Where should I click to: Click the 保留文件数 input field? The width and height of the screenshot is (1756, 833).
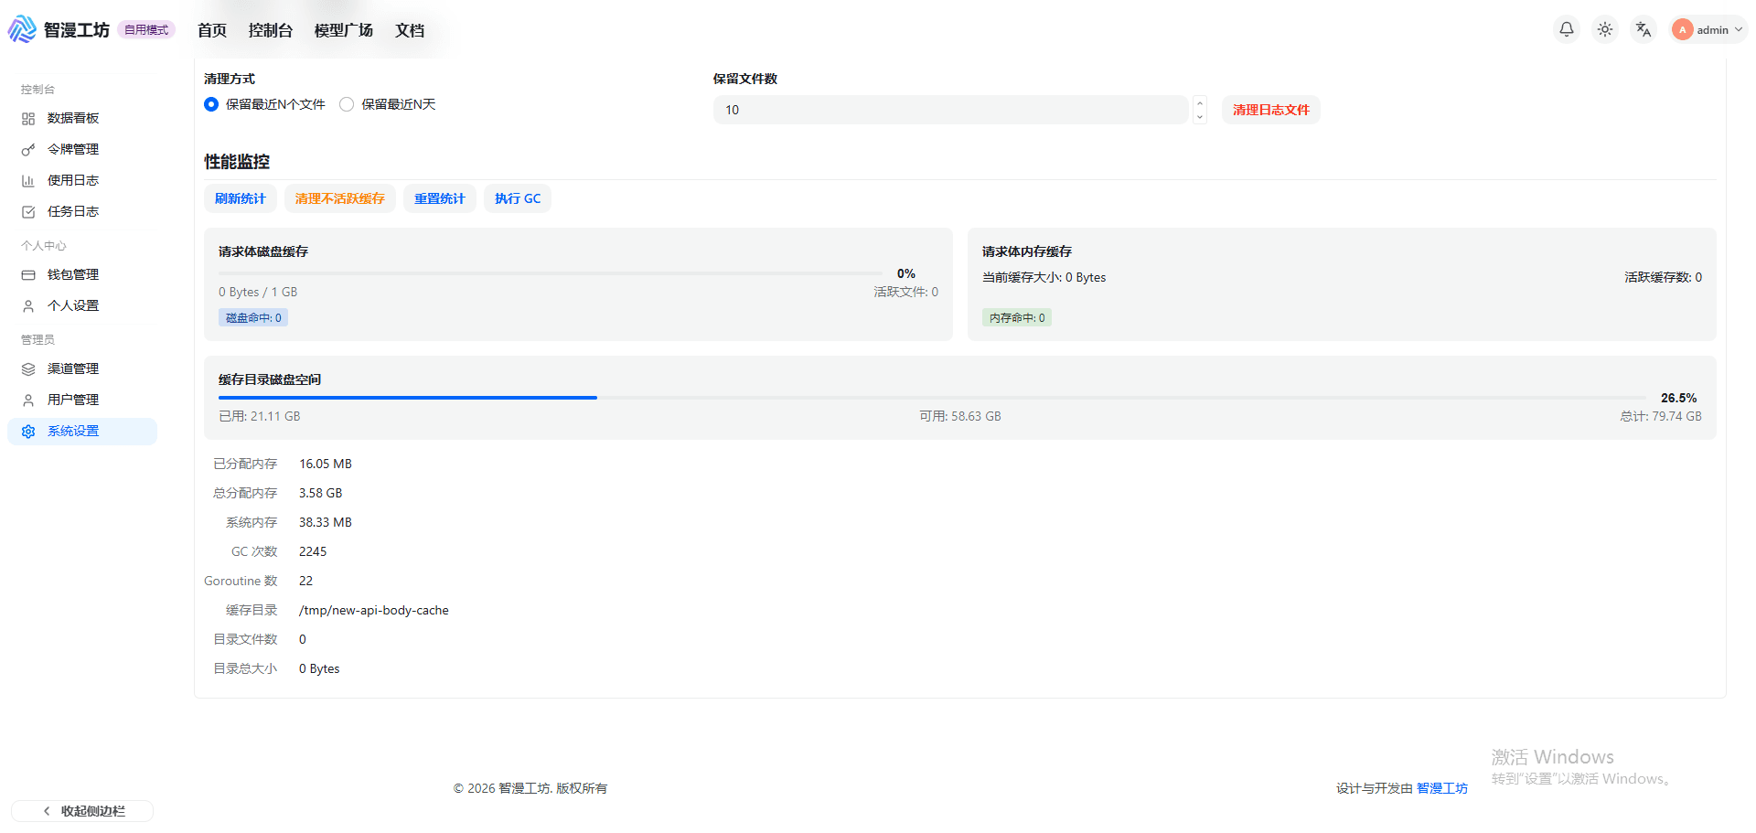(950, 110)
